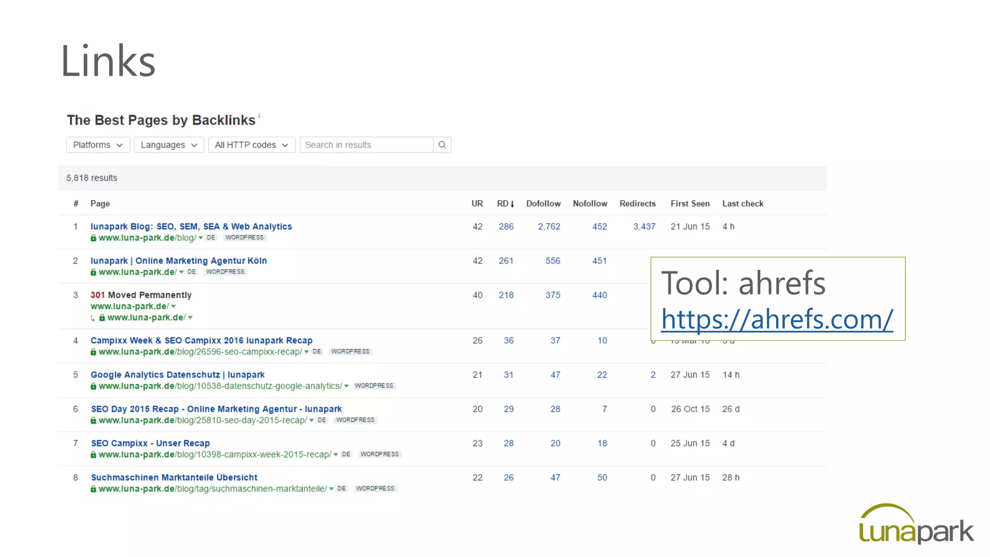Follow the https://ahrefs.com/ hyperlink

pos(777,319)
